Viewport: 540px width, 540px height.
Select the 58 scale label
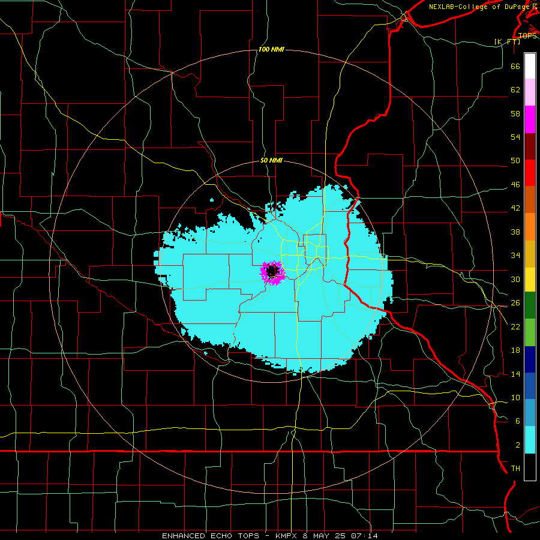click(x=515, y=113)
